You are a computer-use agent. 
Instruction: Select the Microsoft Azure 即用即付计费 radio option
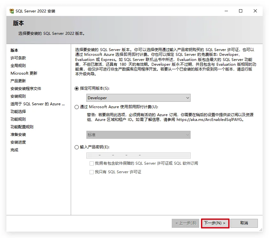click(76, 107)
